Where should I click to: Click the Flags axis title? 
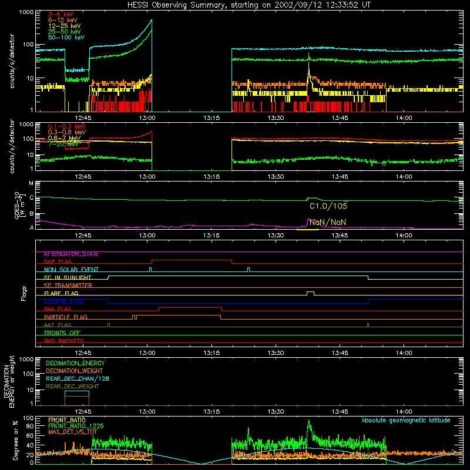click(24, 293)
